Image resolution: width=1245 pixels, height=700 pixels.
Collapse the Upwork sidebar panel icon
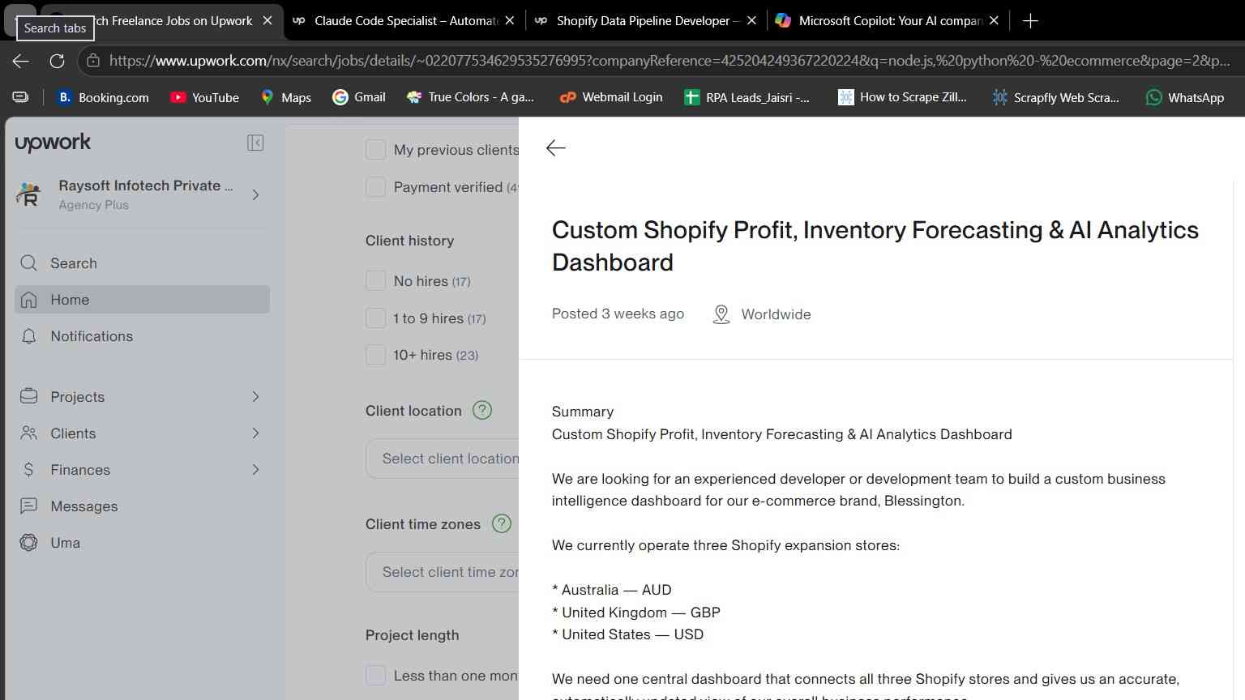[x=255, y=143]
